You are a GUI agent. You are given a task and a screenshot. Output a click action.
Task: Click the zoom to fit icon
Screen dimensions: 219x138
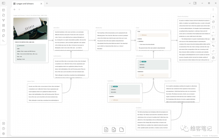[x=213, y=27]
